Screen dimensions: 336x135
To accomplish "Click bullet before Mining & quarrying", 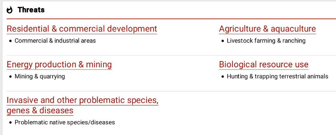I will (x=10, y=77).
